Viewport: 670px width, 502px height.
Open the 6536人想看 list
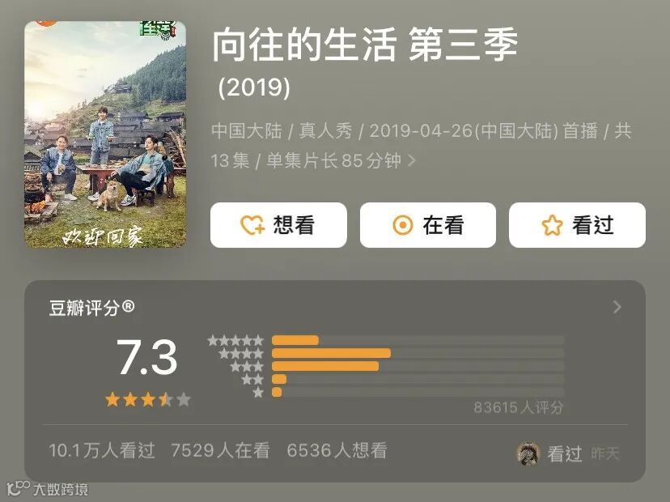coord(337,450)
